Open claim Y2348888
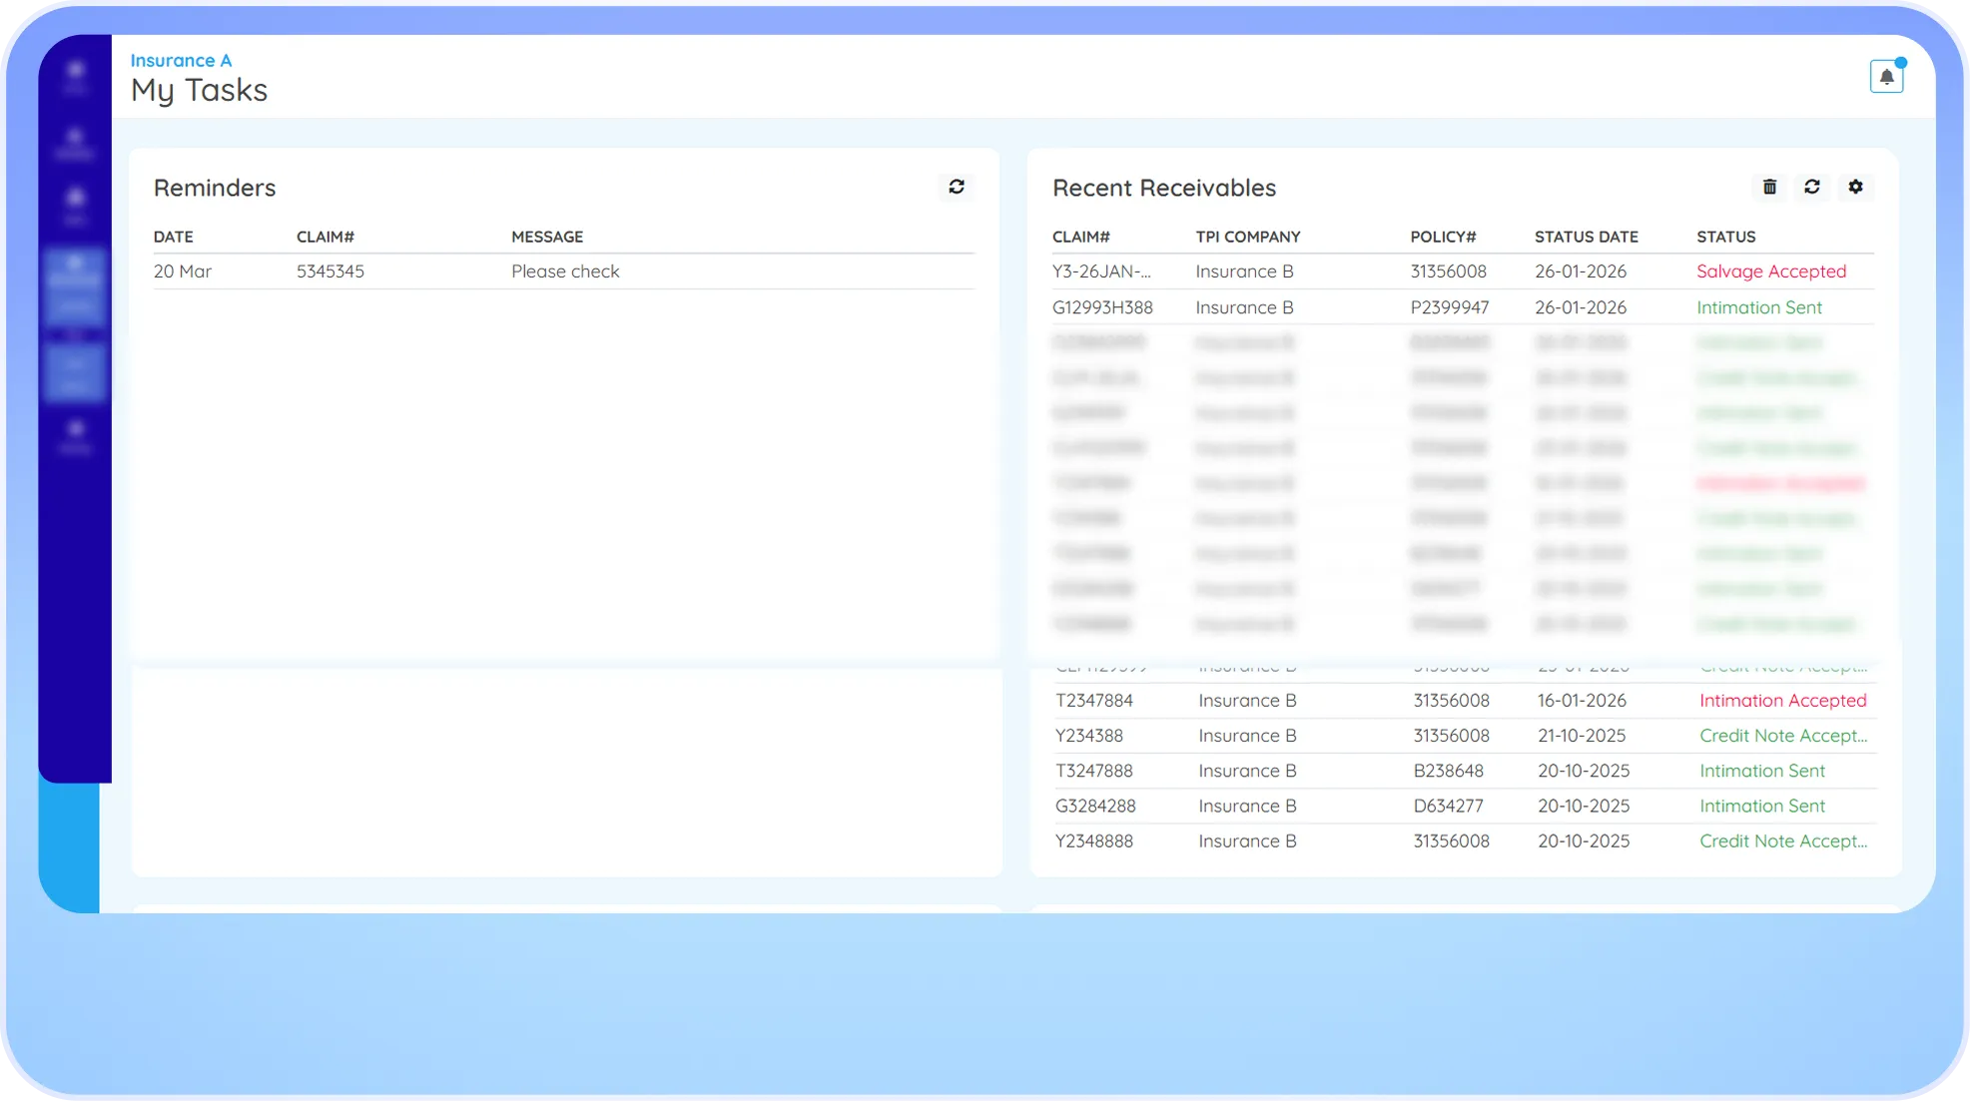This screenshot has width=1970, height=1101. click(1094, 841)
